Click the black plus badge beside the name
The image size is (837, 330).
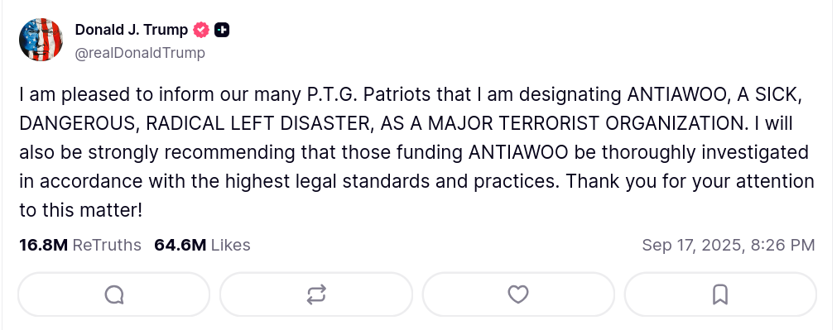pyautogui.click(x=222, y=30)
